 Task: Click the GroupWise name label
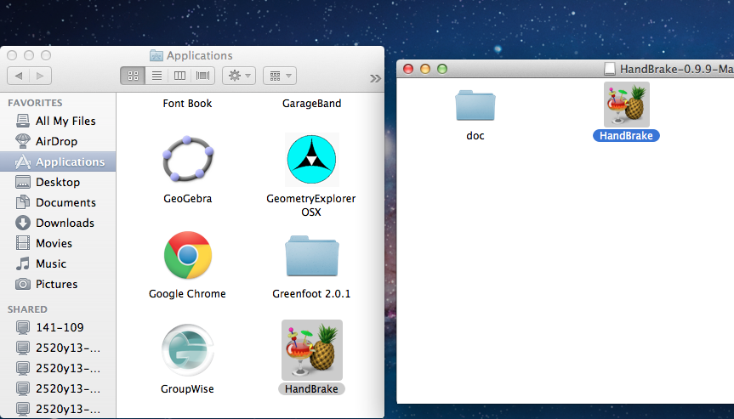tap(187, 389)
